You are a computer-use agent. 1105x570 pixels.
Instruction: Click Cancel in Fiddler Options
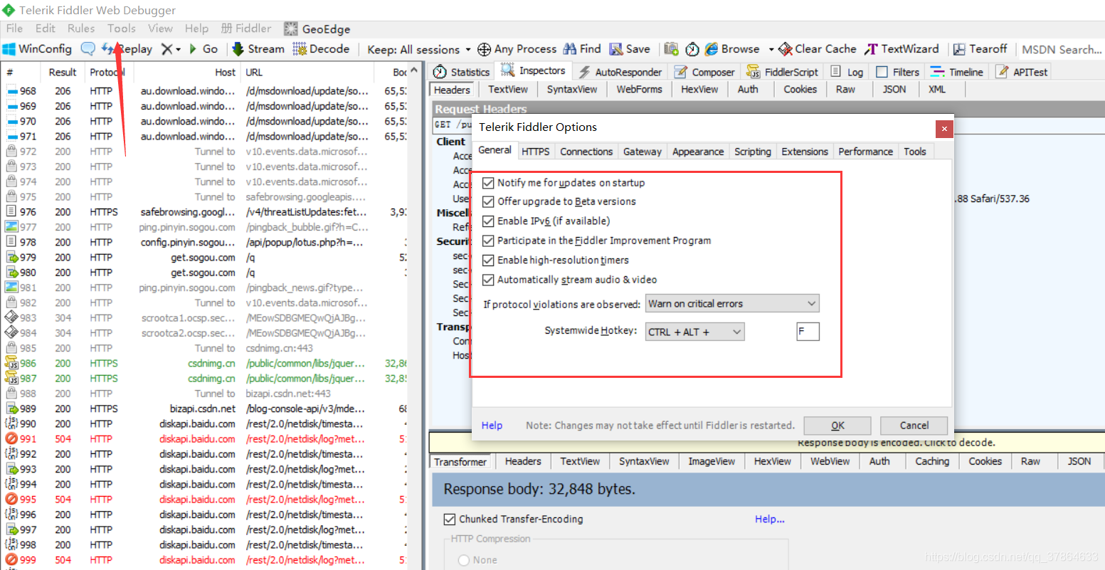pyautogui.click(x=914, y=426)
